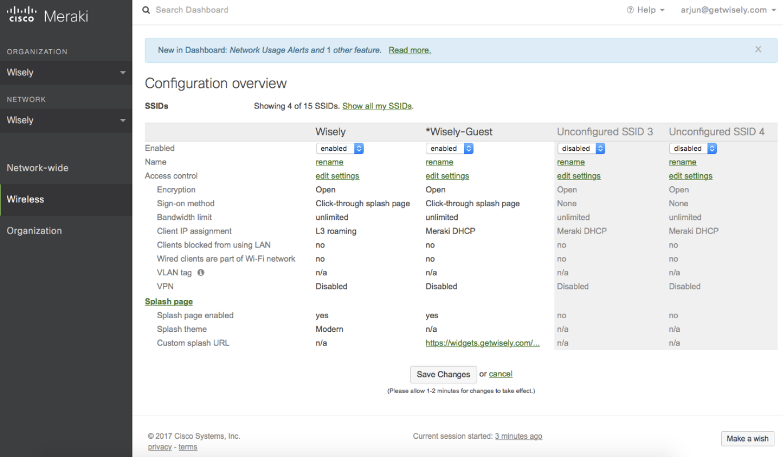Open the Wireless menu
The image size is (783, 457).
point(66,199)
